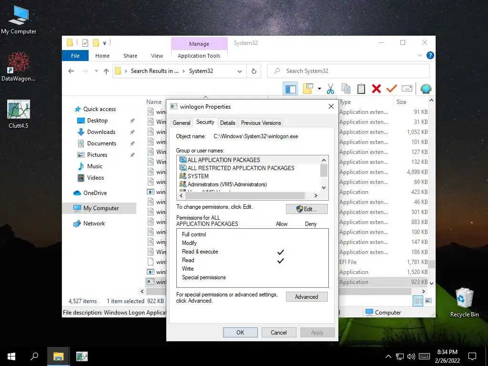Viewport: 488px width, 366px height.
Task: Open the Recent locations dropdown chevron
Action: 96,71
